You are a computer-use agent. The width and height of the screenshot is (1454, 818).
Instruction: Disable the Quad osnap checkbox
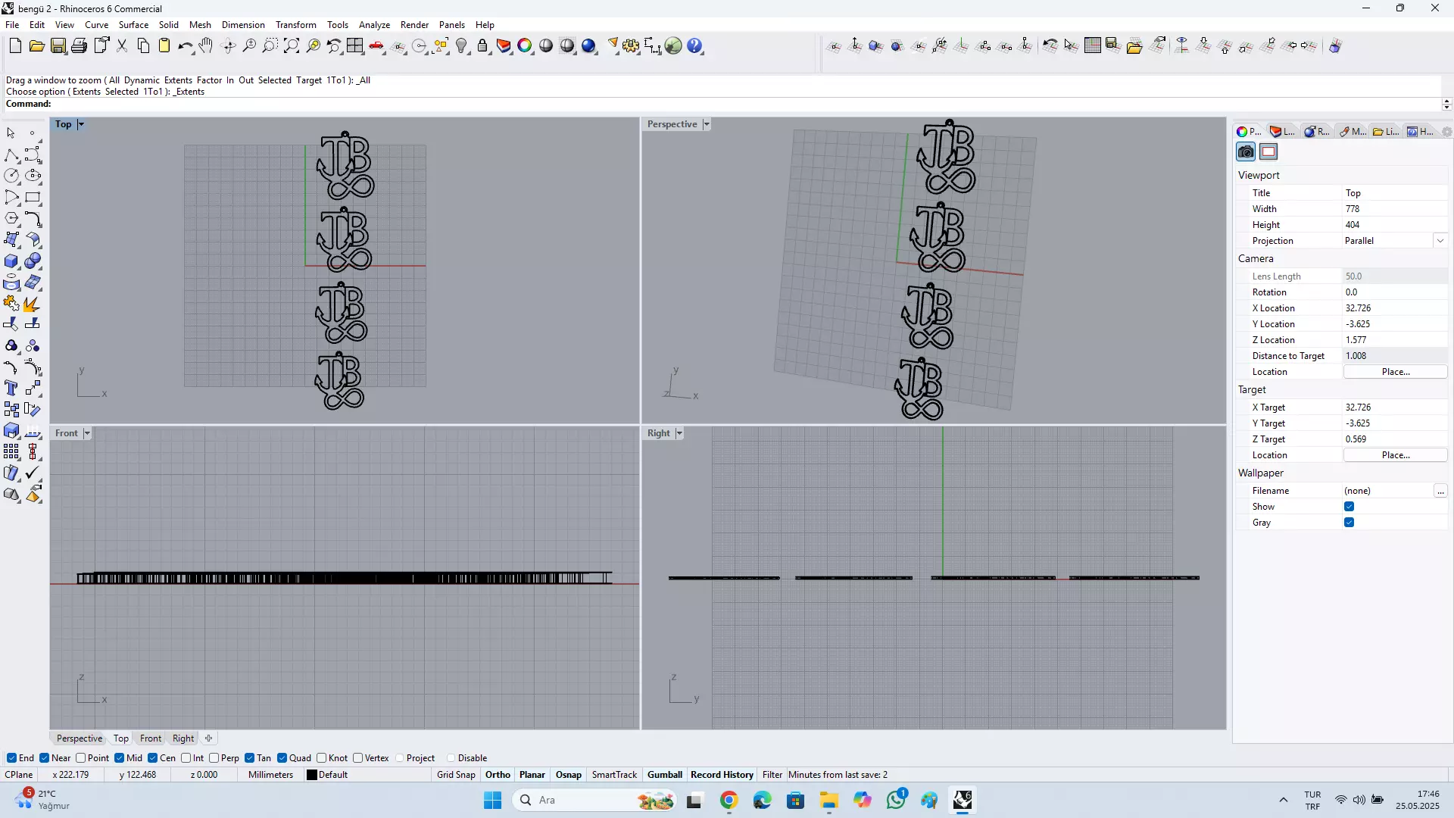click(x=282, y=758)
